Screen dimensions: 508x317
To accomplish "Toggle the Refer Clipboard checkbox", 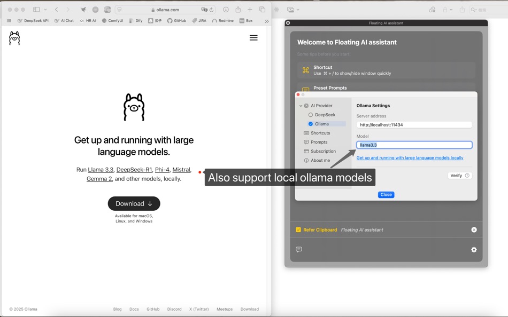I will [x=298, y=229].
